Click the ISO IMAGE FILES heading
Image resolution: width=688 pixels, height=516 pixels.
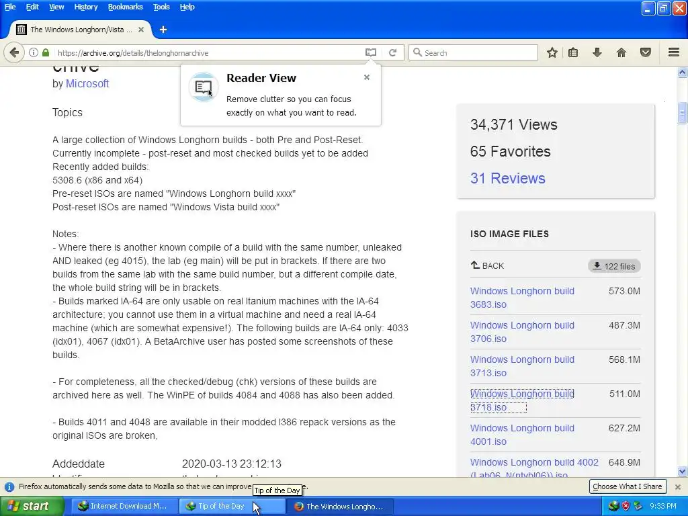509,234
